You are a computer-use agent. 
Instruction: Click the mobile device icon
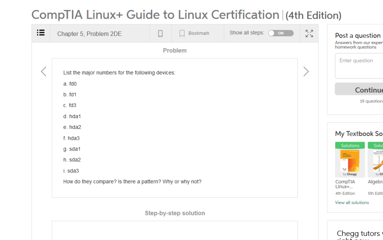tap(160, 33)
